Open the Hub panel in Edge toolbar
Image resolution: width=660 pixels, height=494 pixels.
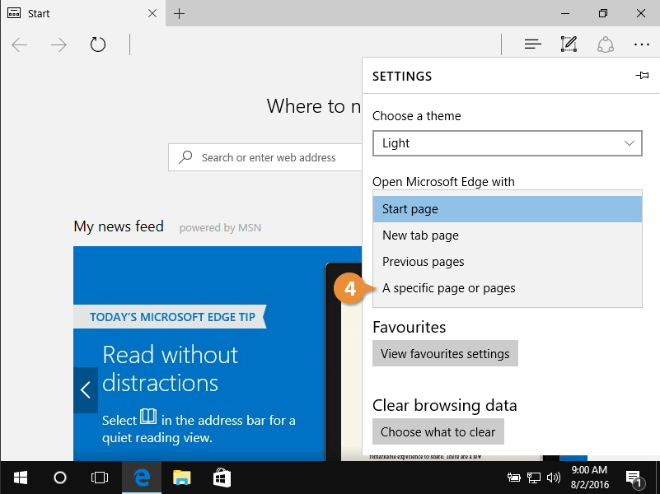(532, 44)
